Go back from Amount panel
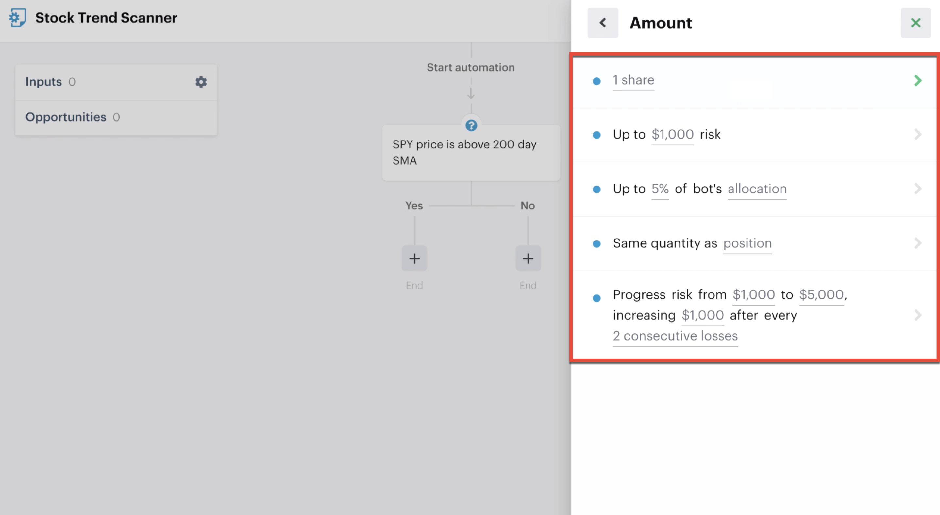Viewport: 940px width, 515px height. 603,23
